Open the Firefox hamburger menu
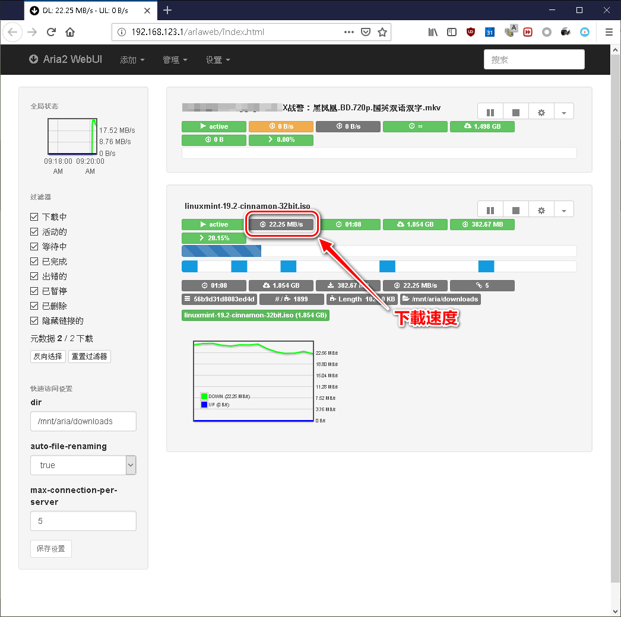This screenshot has width=621, height=617. point(609,32)
